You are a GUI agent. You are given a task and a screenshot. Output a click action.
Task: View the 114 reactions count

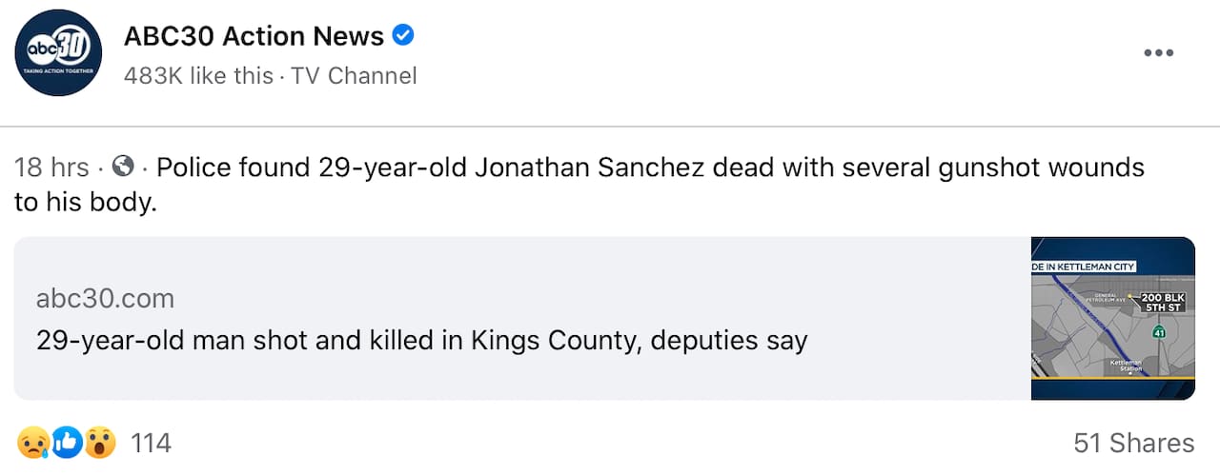point(151,443)
